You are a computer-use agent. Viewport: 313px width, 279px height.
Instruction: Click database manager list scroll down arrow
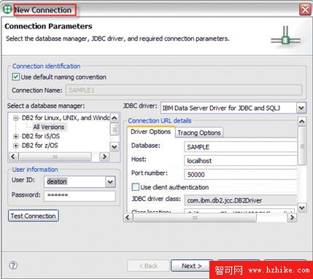[115, 146]
